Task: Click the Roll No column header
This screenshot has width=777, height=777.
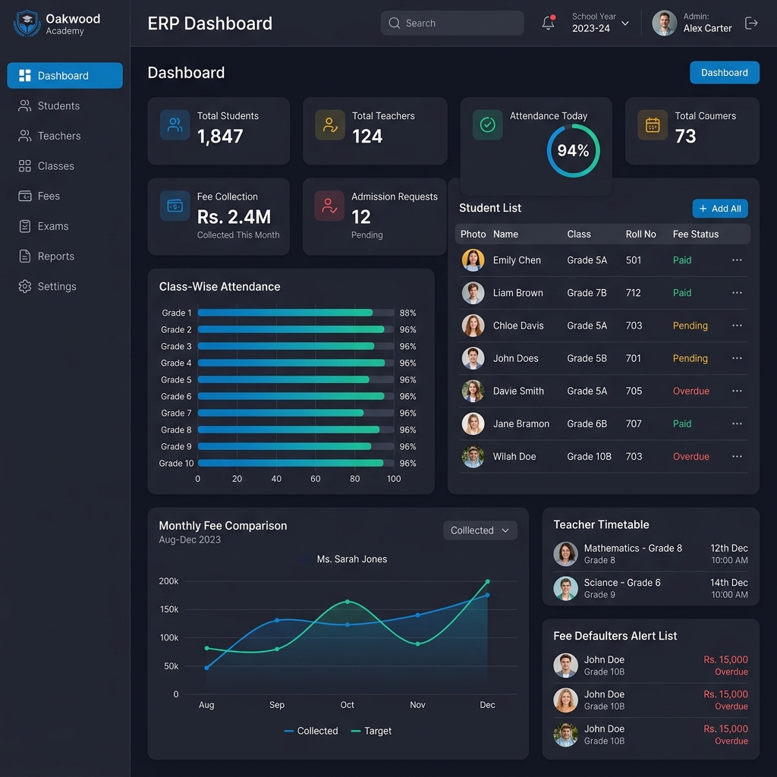Action: 640,234
